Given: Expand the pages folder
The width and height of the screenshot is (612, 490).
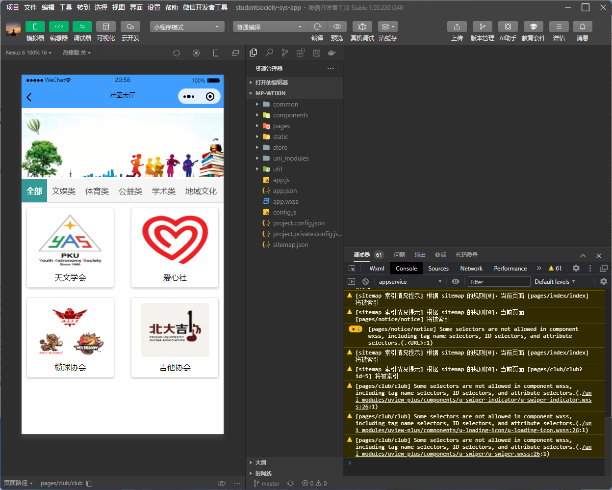Looking at the screenshot, I should pos(294,126).
